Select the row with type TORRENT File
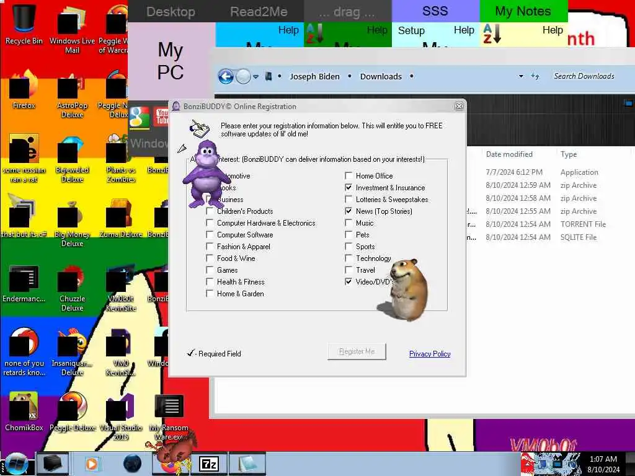Screen dimensions: 635x476 click(551, 224)
